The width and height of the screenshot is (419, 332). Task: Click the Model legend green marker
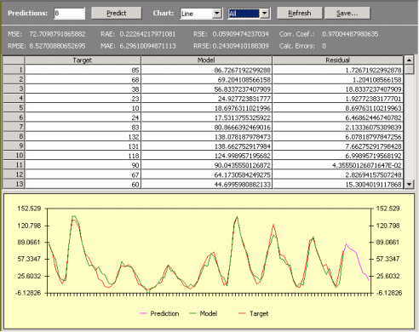tap(193, 313)
